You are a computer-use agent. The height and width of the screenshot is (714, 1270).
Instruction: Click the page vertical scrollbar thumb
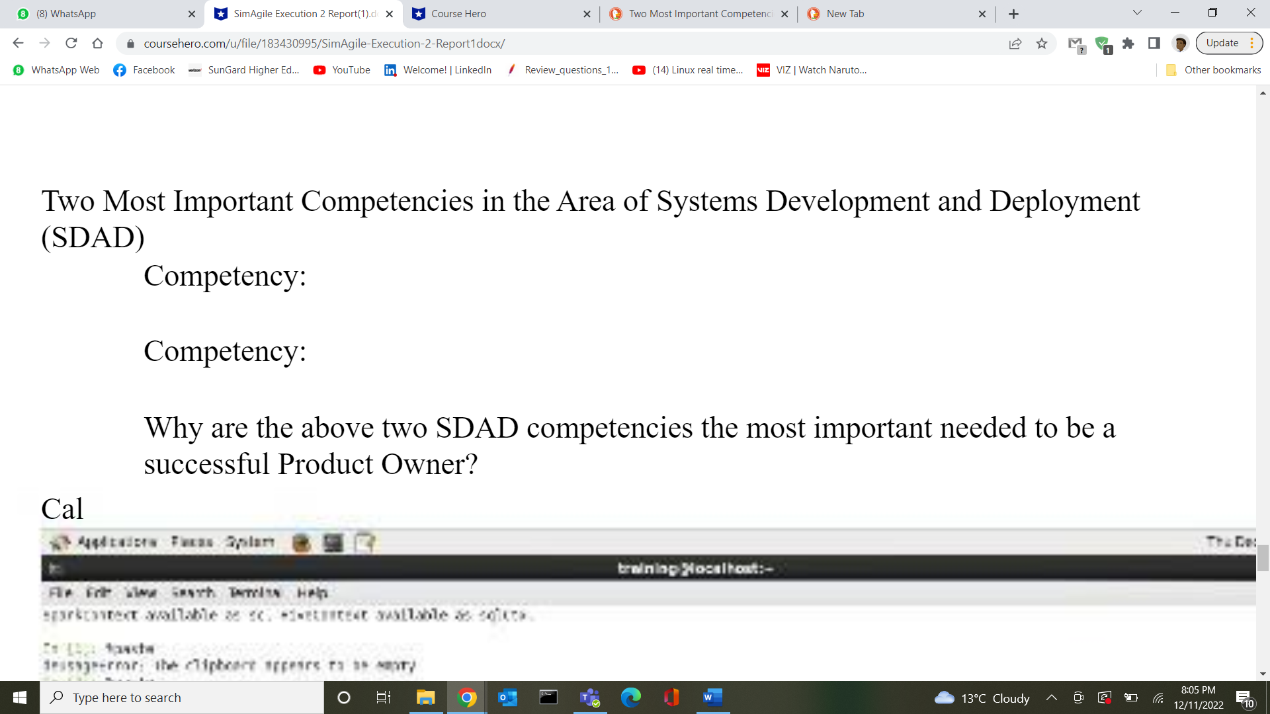pos(1263,557)
